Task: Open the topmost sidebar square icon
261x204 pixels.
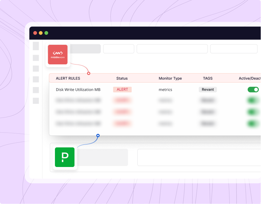Action: tap(36, 46)
